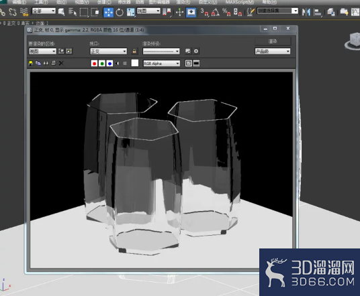Toggle the Lock to Viewport padlock
Screen dimensions: 360x296
click(134, 51)
